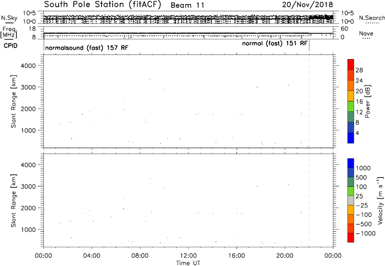The width and height of the screenshot is (385, 266).
Task: Click the Velocity [m s⁻¹] colorbar label
Action: point(380,200)
